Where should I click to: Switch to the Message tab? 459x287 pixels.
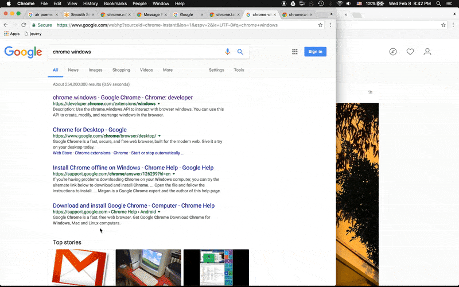pos(153,14)
